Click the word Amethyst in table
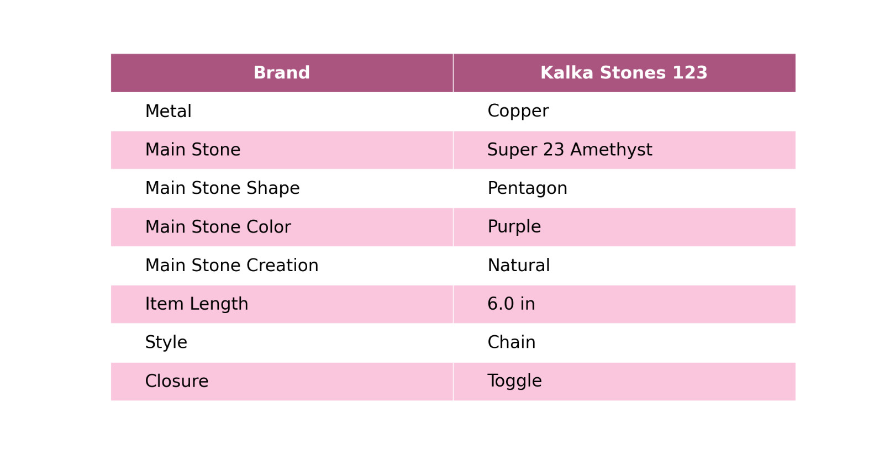This screenshot has width=884, height=450. point(611,150)
